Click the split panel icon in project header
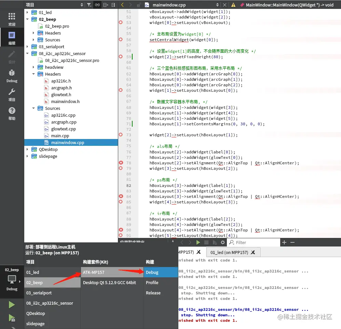Screen dimensions: 341x329 tap(106, 5)
